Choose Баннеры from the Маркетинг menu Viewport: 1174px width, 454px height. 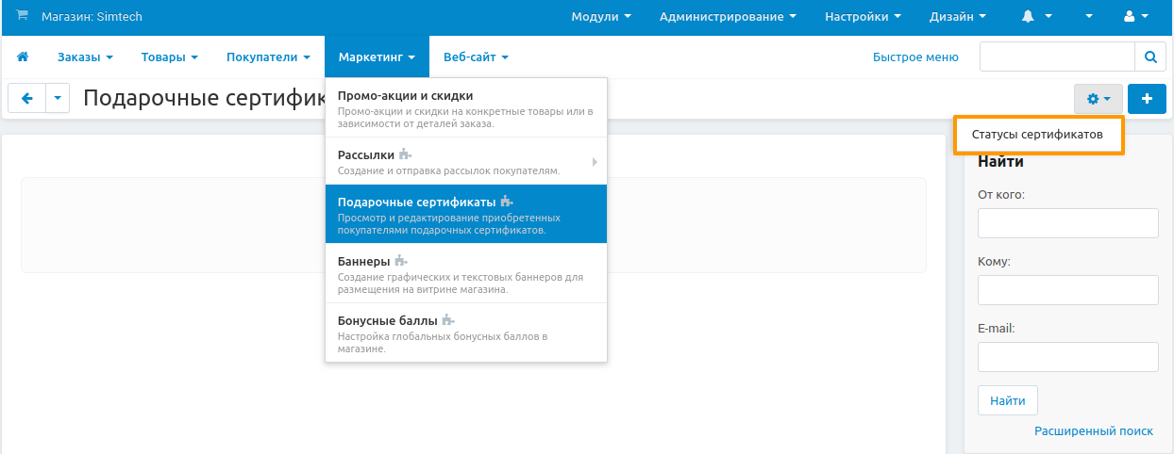pos(466,273)
